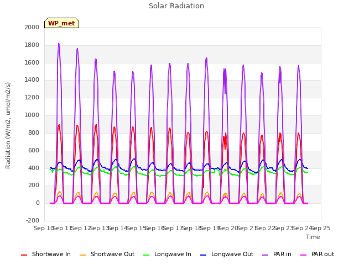Viewport: 354px width, 265px height.
Task: Click the 1000 y-axis tick label
Action: (x=32, y=115)
